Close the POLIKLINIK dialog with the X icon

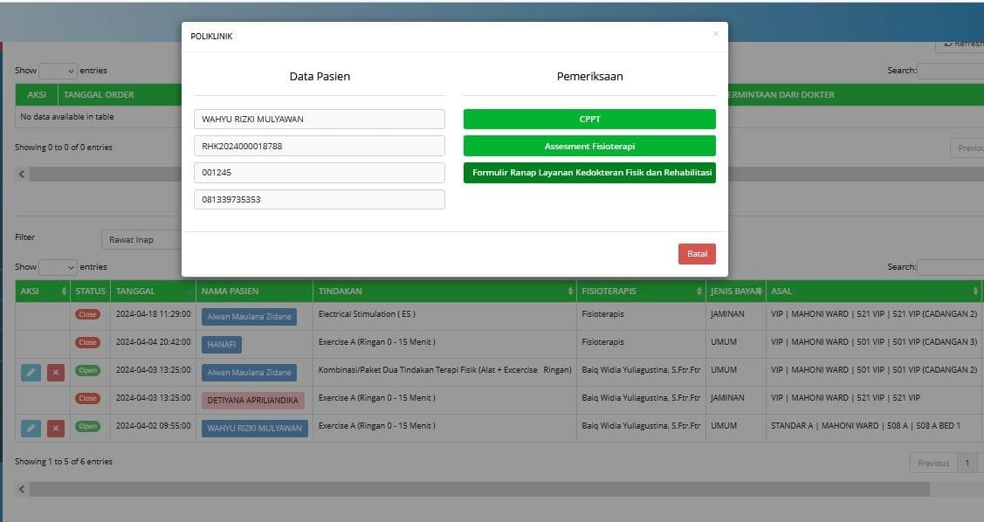tap(716, 34)
